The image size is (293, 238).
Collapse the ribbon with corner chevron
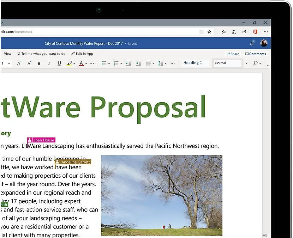268,66
